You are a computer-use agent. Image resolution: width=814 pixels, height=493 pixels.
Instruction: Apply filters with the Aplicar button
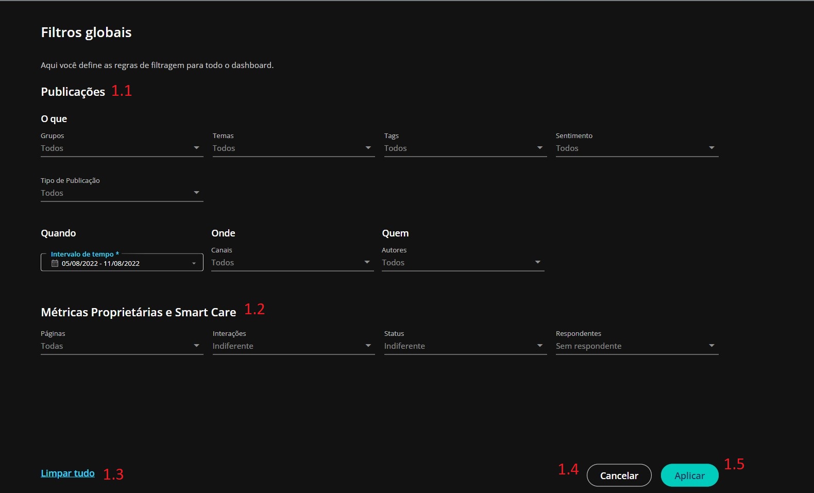pos(689,475)
